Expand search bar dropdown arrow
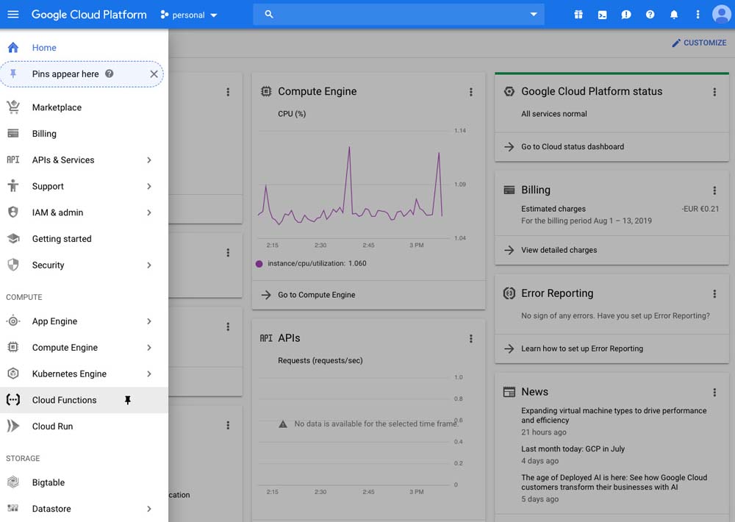Screen dimensions: 735x522 pos(534,15)
